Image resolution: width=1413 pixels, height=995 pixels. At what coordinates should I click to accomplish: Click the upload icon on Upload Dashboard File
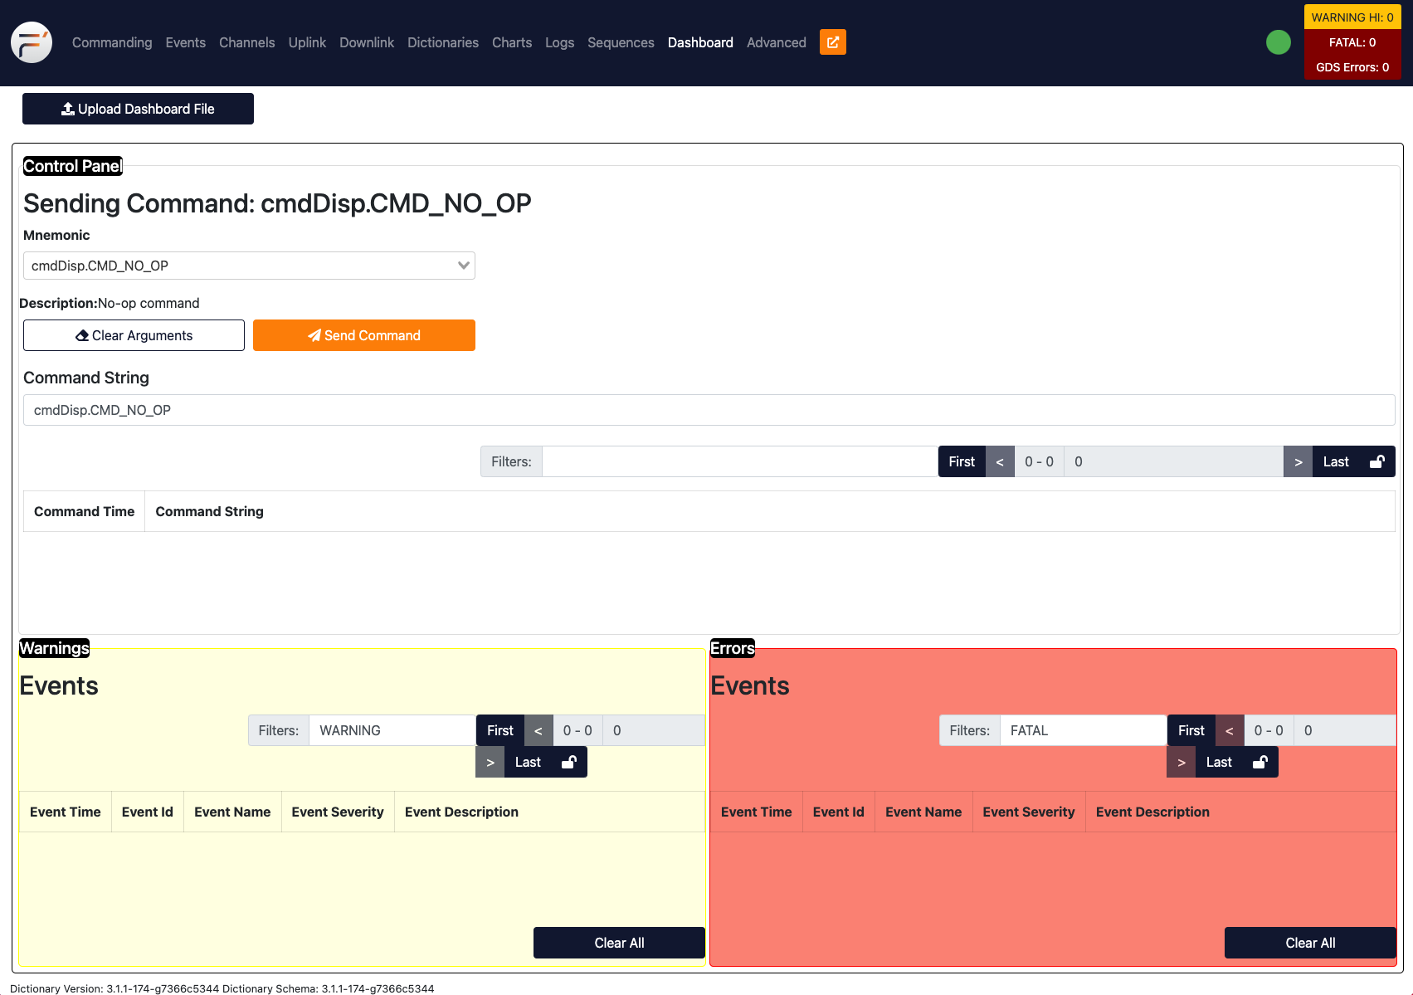coord(67,108)
